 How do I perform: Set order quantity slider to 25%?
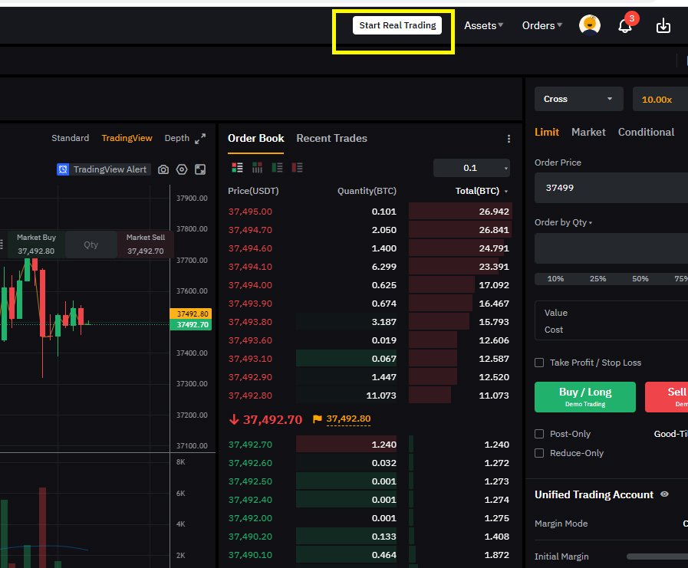(597, 279)
